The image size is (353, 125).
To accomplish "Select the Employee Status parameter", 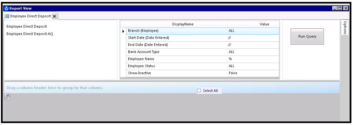I will tap(177, 66).
